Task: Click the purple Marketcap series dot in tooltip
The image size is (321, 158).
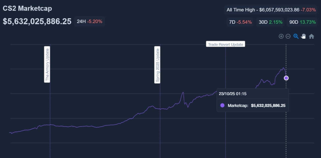Action: click(222, 105)
